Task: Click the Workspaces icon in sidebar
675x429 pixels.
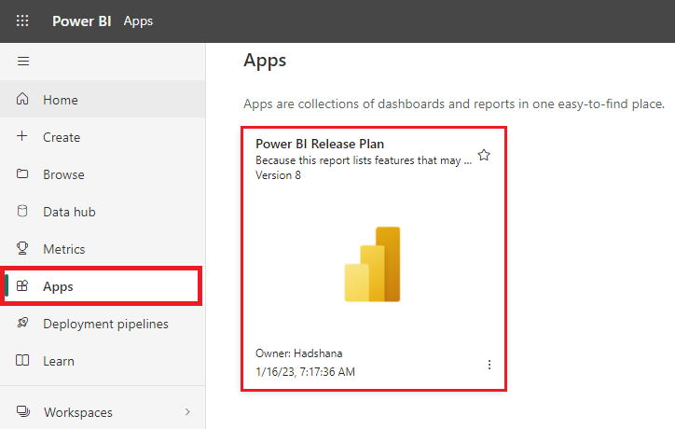Action: point(23,411)
